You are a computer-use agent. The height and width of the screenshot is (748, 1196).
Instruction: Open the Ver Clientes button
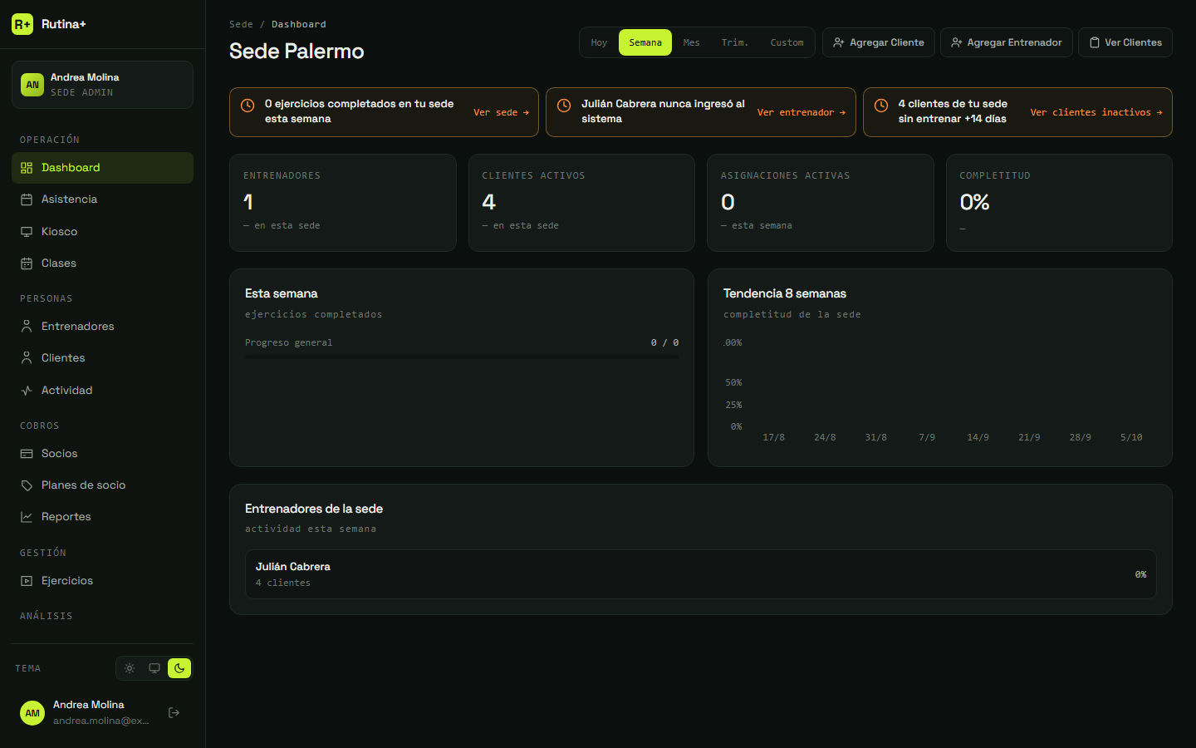tap(1125, 42)
